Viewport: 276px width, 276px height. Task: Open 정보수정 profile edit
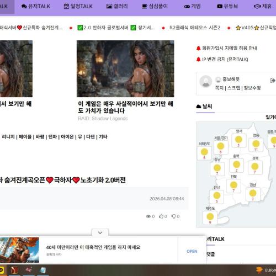pyautogui.click(x=252, y=88)
